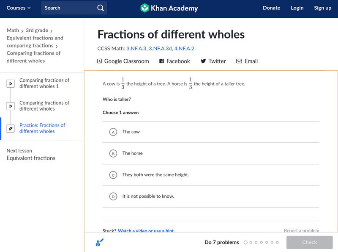This screenshot has width=338, height=252.
Task: Go to the Login page
Action: point(297,8)
